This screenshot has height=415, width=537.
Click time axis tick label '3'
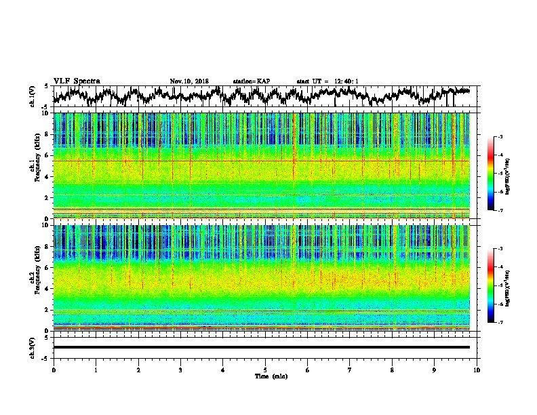[x=180, y=370]
